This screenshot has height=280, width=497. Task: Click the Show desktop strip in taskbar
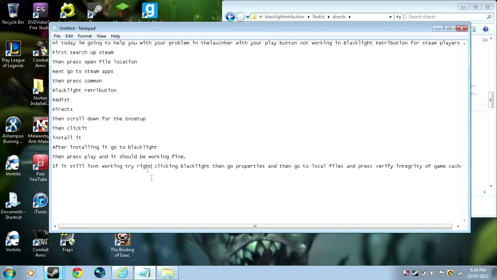(x=494, y=273)
